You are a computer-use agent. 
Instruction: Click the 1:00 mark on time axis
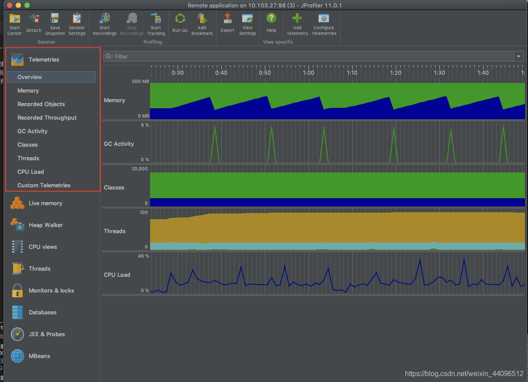tap(309, 72)
